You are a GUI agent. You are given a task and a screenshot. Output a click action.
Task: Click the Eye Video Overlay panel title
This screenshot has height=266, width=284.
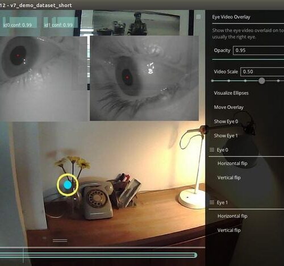coord(231,17)
